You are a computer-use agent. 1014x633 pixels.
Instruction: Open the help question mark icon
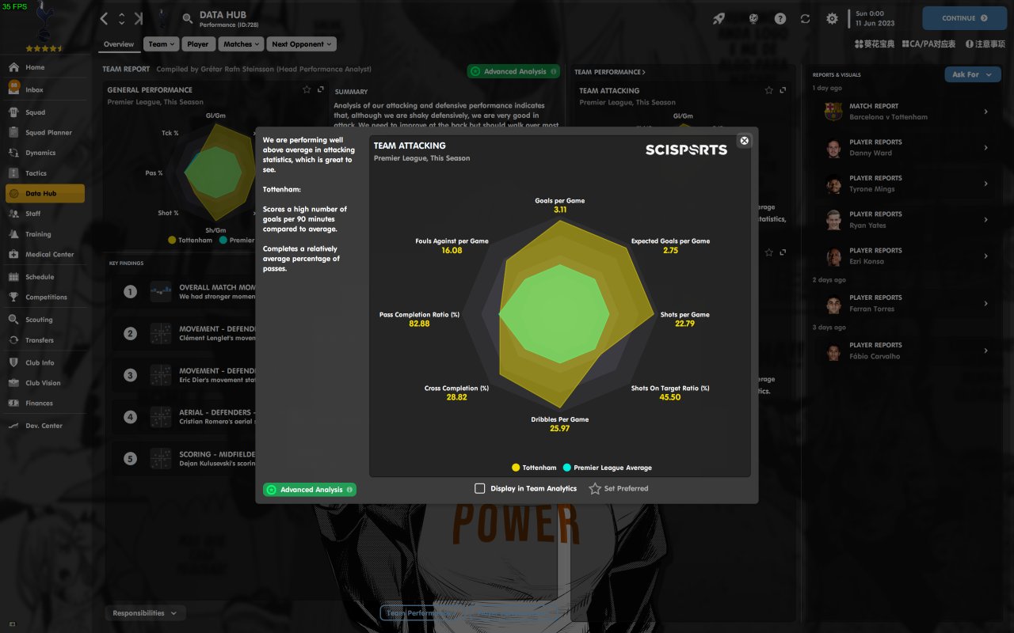tap(780, 18)
